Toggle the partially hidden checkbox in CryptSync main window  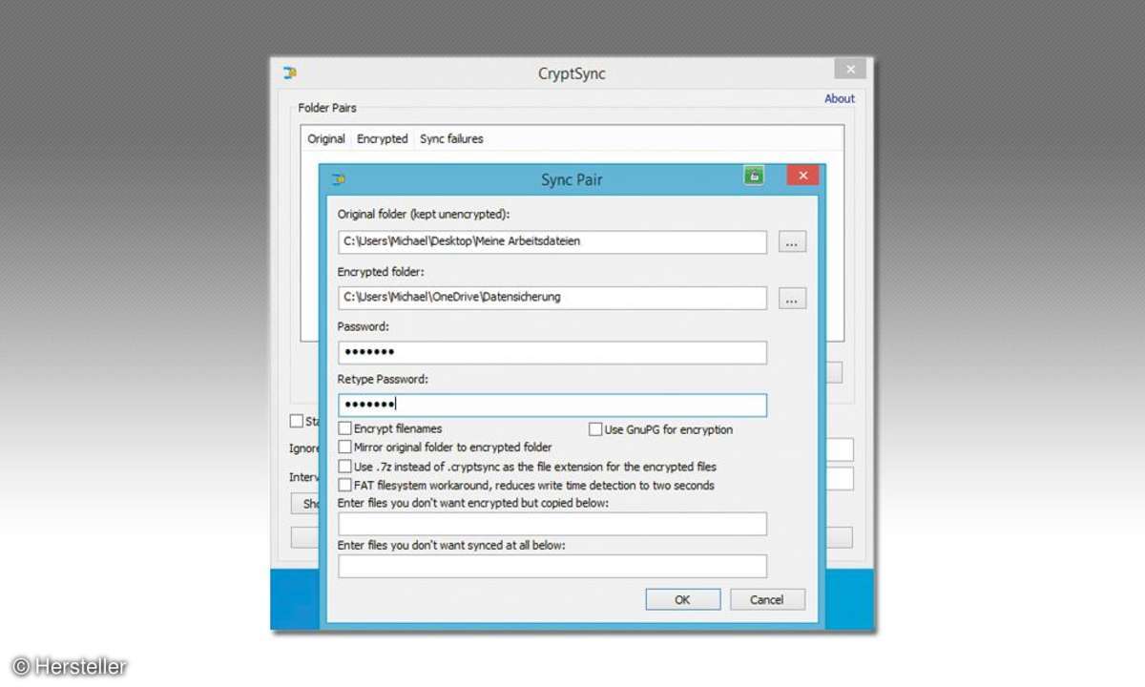pyautogui.click(x=297, y=421)
